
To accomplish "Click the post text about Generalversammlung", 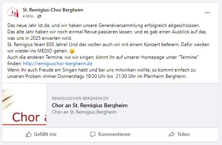I will pos(104,25).
